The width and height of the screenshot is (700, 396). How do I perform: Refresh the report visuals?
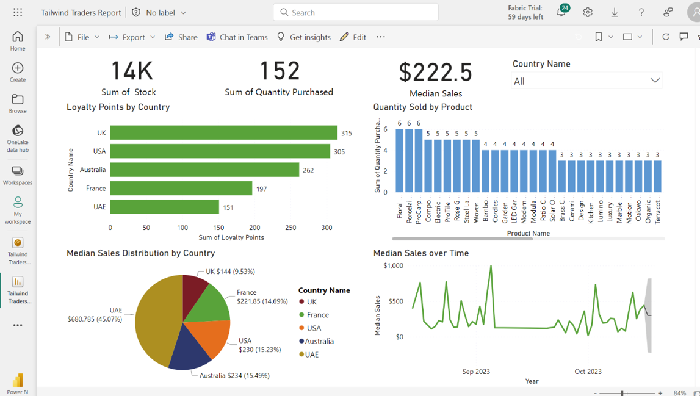click(666, 37)
